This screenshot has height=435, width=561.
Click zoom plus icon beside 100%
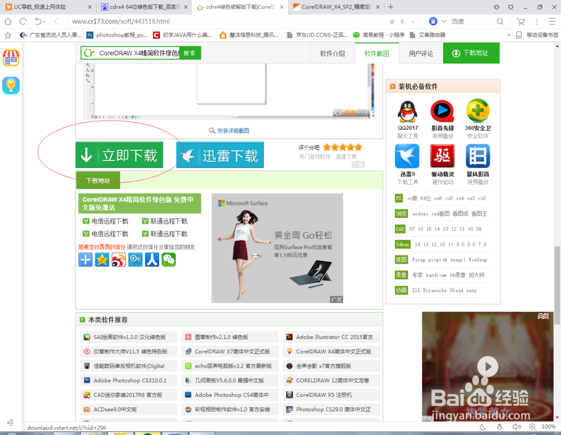[x=533, y=427]
